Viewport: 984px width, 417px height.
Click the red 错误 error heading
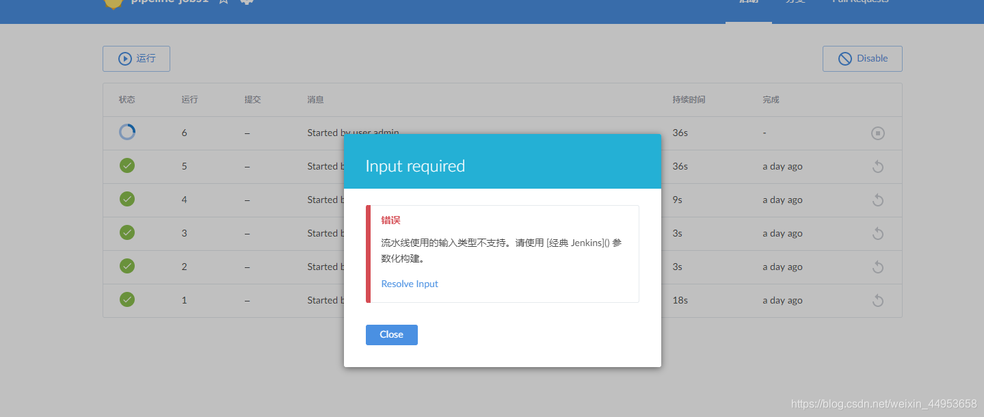click(x=390, y=220)
